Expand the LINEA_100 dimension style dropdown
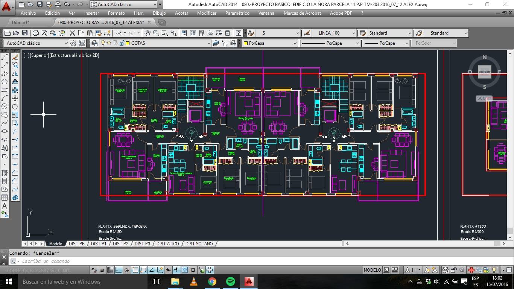 click(x=353, y=33)
